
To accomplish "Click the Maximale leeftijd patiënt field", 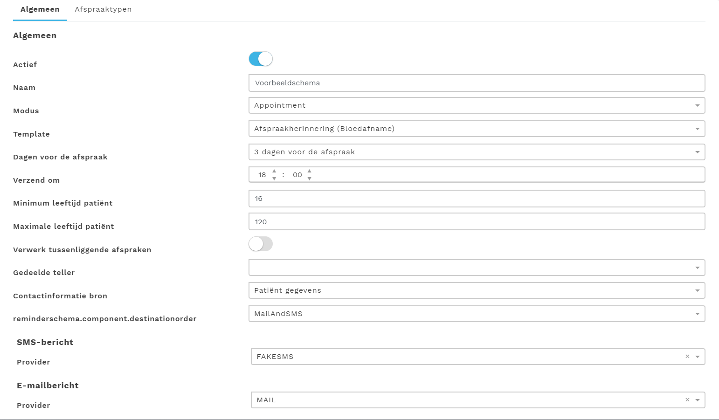I will click(x=477, y=222).
